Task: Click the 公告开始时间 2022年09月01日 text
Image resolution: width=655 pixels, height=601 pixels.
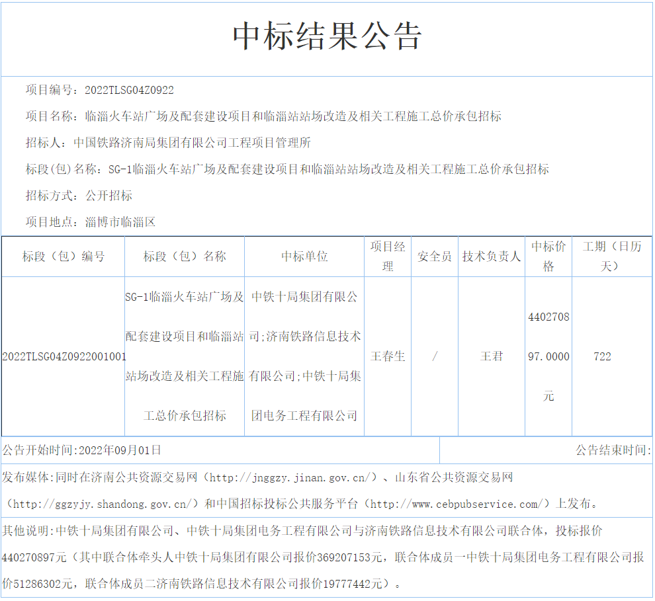Action: point(82,451)
